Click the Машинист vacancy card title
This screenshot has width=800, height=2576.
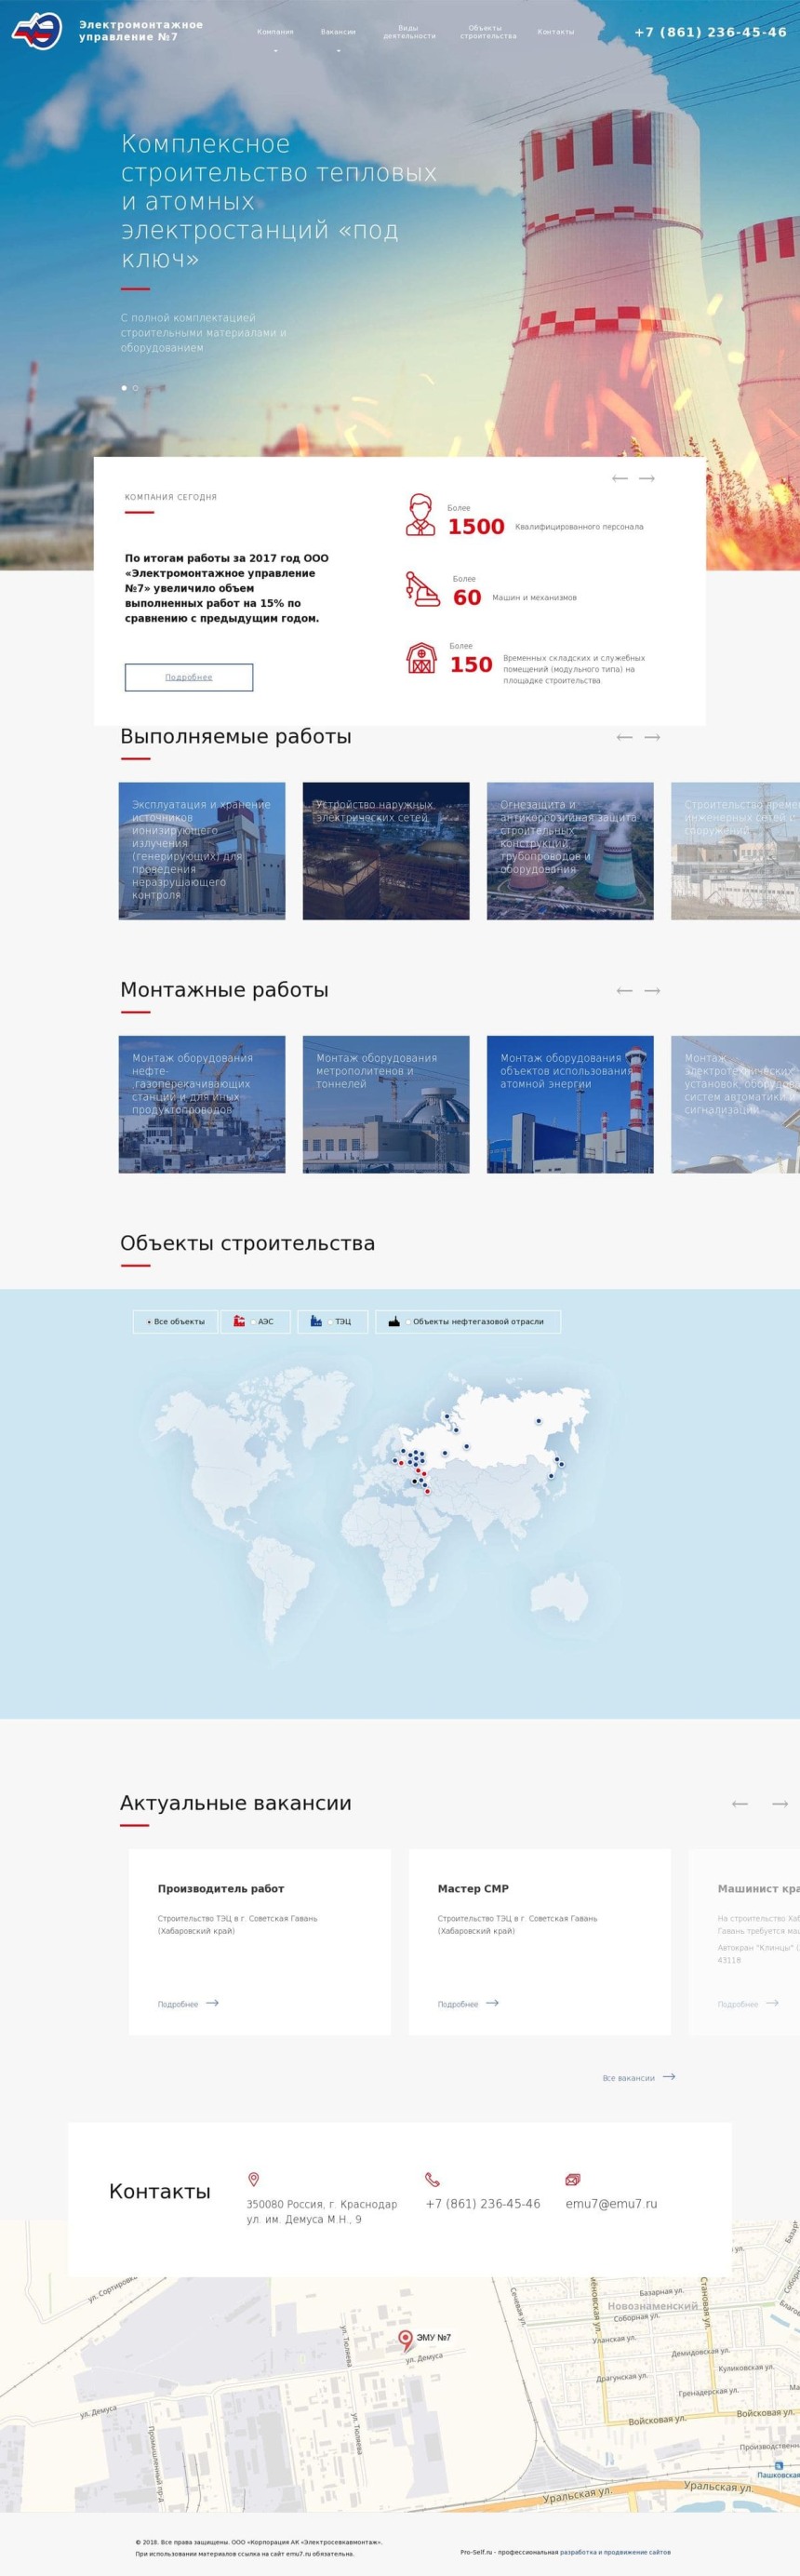tap(758, 1888)
